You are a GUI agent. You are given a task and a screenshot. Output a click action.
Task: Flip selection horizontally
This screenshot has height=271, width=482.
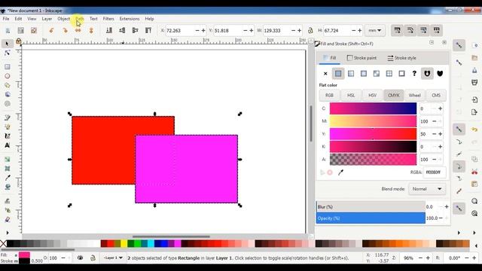click(78, 30)
